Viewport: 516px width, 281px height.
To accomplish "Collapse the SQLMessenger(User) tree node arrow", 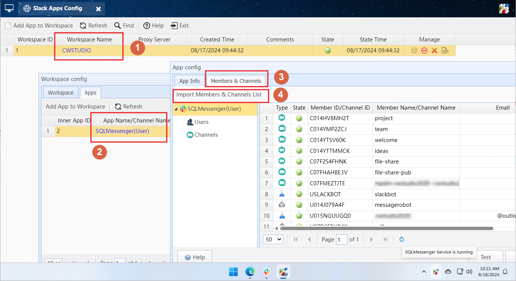I will click(x=176, y=109).
